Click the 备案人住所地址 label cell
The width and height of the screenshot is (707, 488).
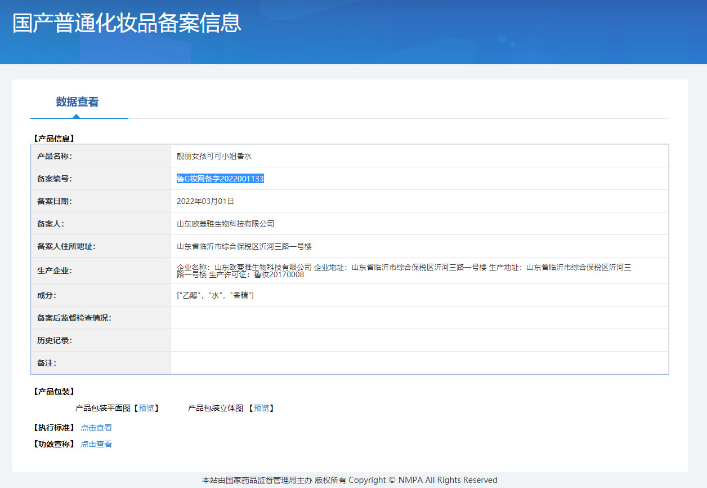pyautogui.click(x=101, y=246)
